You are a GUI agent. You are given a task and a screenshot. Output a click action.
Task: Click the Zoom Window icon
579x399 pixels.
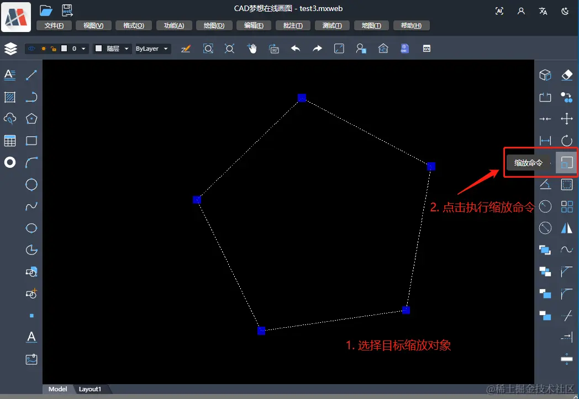208,49
